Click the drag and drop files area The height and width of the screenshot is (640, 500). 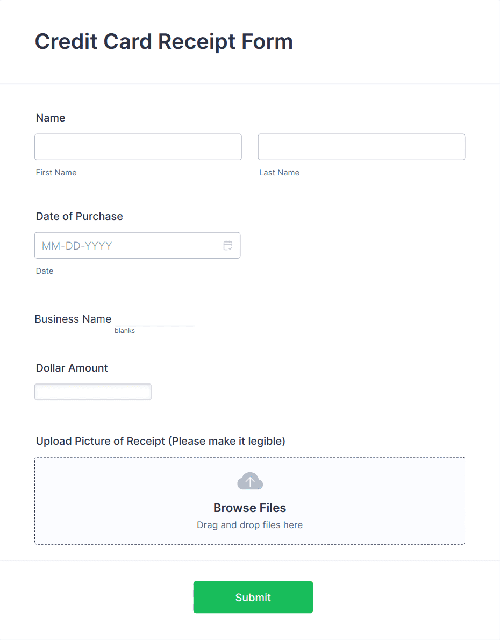click(249, 500)
